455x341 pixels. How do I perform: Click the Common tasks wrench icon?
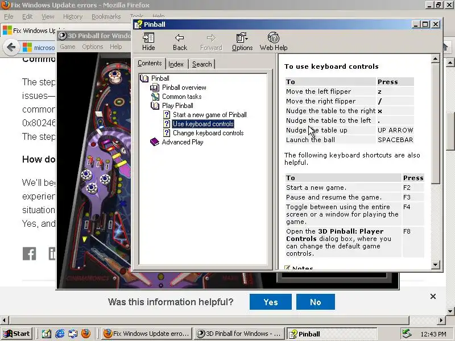(155, 96)
